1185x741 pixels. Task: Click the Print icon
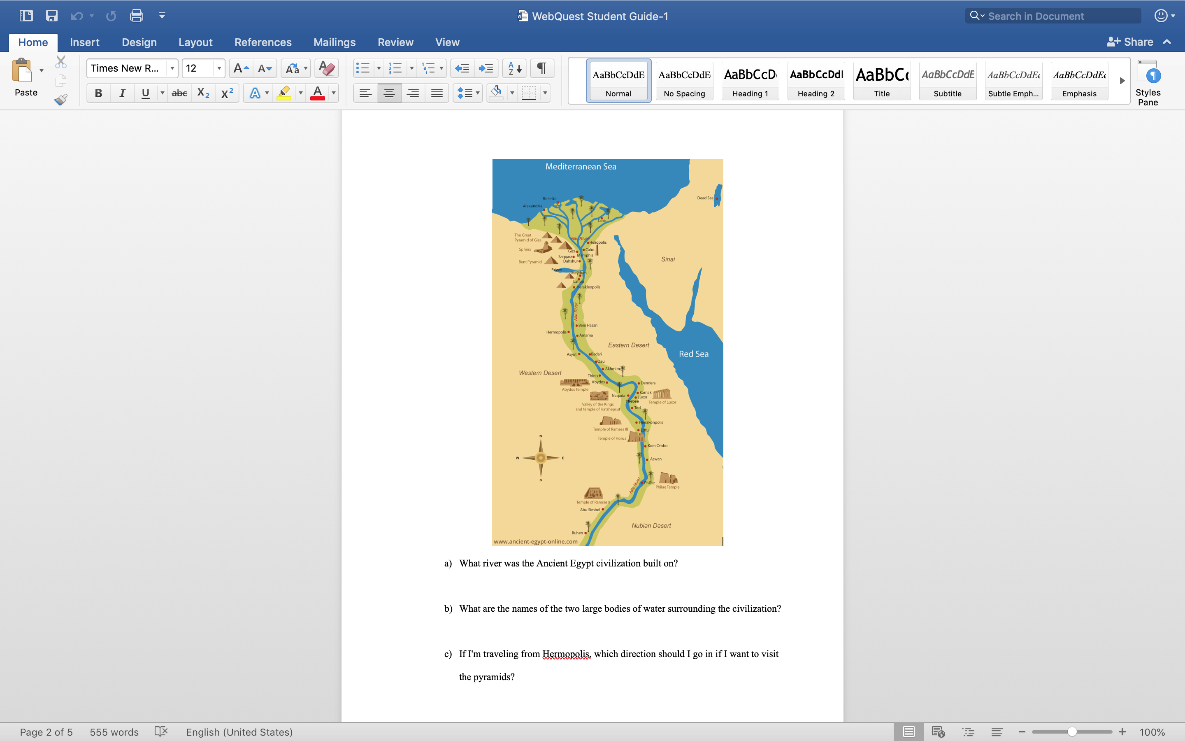(x=136, y=16)
